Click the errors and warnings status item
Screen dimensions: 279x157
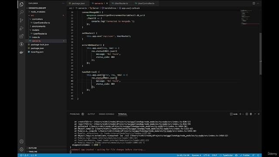(24, 155)
